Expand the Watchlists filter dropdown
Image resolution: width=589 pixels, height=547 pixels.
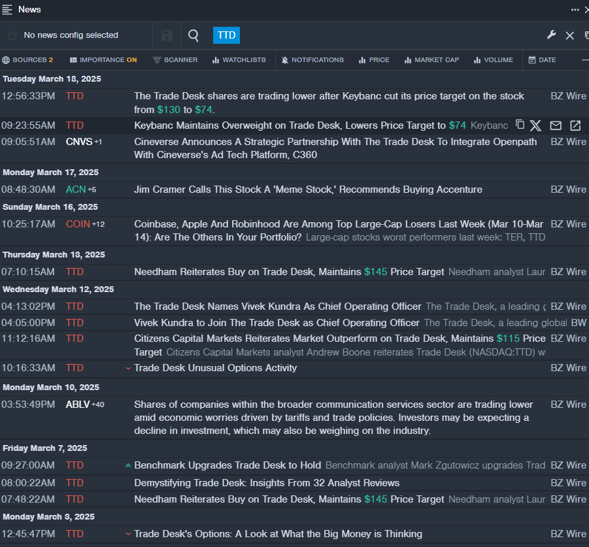[x=239, y=60]
